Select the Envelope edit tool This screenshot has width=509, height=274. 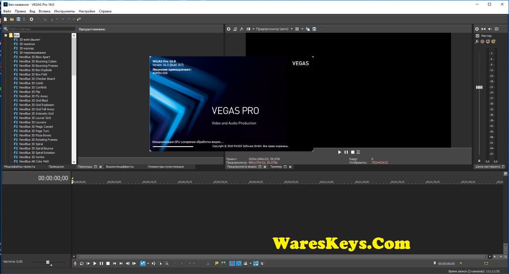tap(154, 263)
